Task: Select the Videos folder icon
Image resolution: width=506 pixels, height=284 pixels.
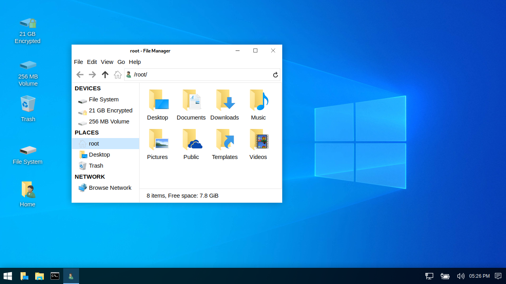Action: (x=258, y=144)
